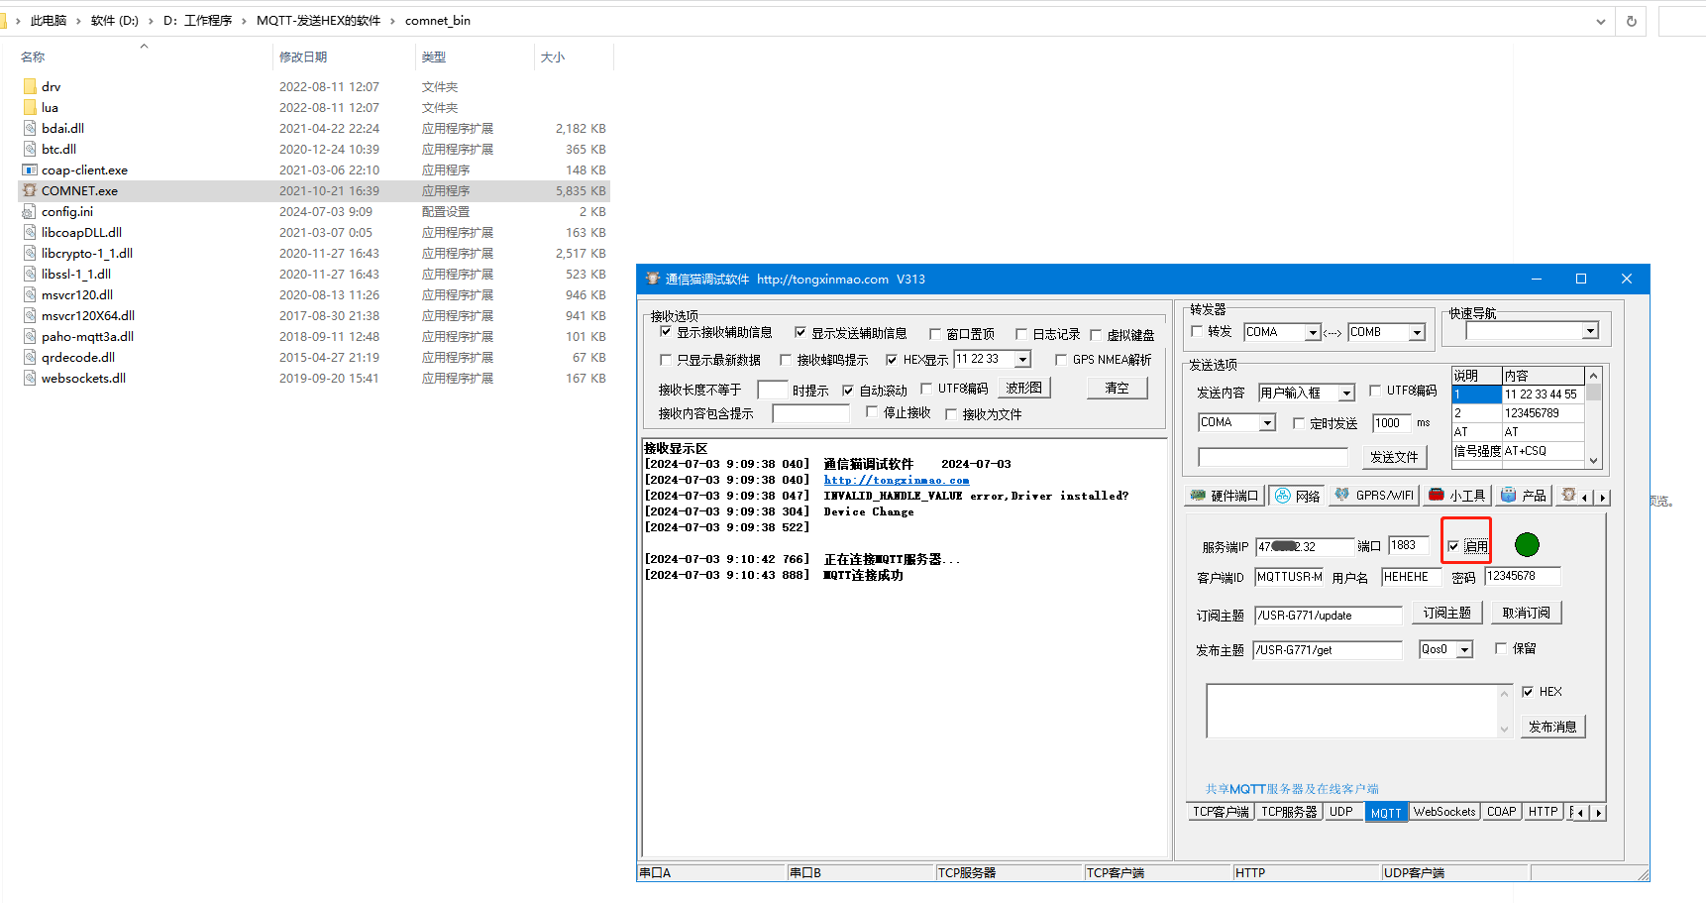Viewport: 1706px width, 903px height.
Task: Click the 发布消息 publish message button
Action: [1551, 727]
